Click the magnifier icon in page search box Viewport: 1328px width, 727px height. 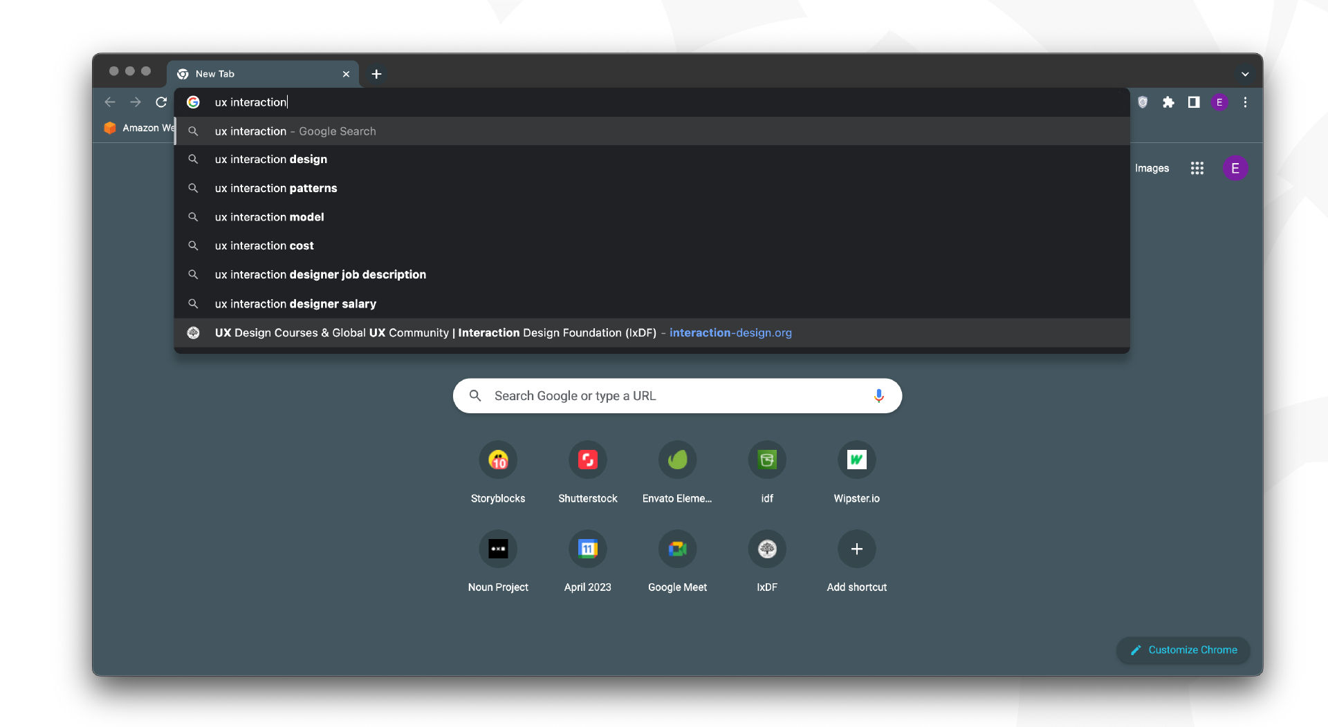click(x=475, y=396)
